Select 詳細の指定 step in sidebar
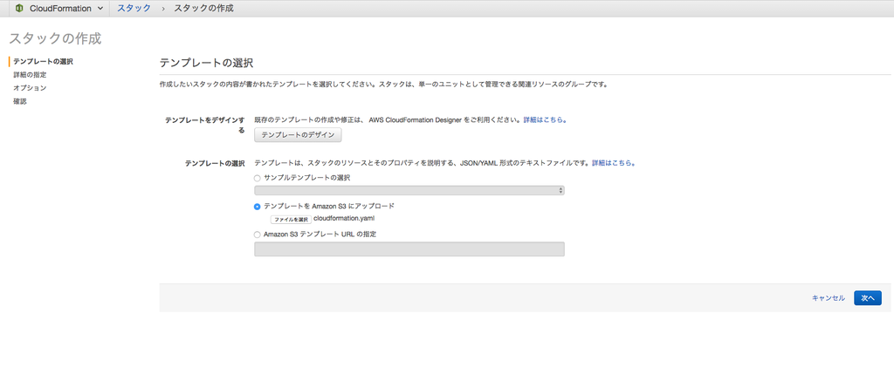This screenshot has width=894, height=367. coord(30,75)
